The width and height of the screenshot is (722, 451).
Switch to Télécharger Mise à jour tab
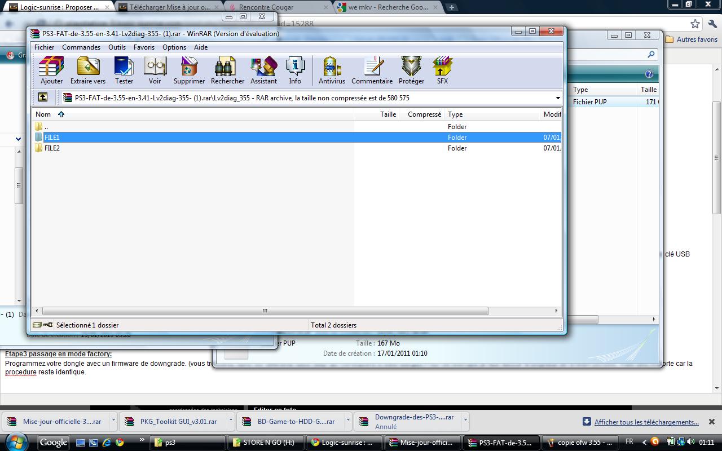click(x=169, y=7)
